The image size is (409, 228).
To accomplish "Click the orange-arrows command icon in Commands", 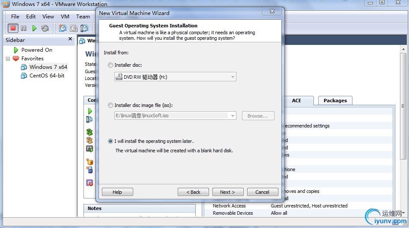I will click(x=90, y=140).
